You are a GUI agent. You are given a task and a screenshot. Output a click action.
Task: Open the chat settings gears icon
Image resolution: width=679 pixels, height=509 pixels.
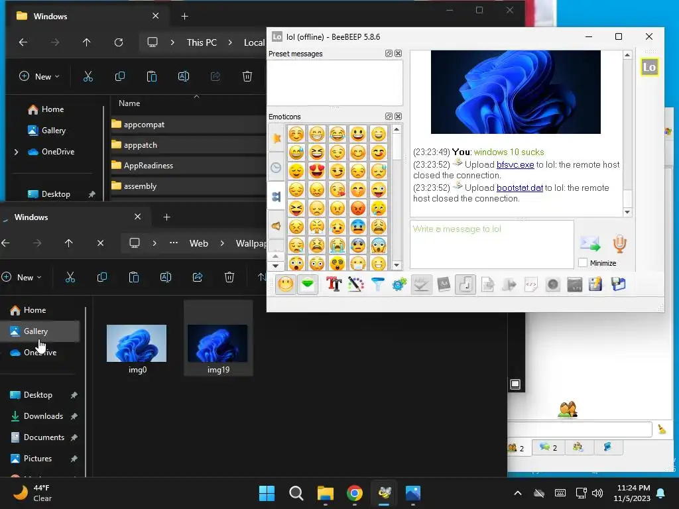399,284
